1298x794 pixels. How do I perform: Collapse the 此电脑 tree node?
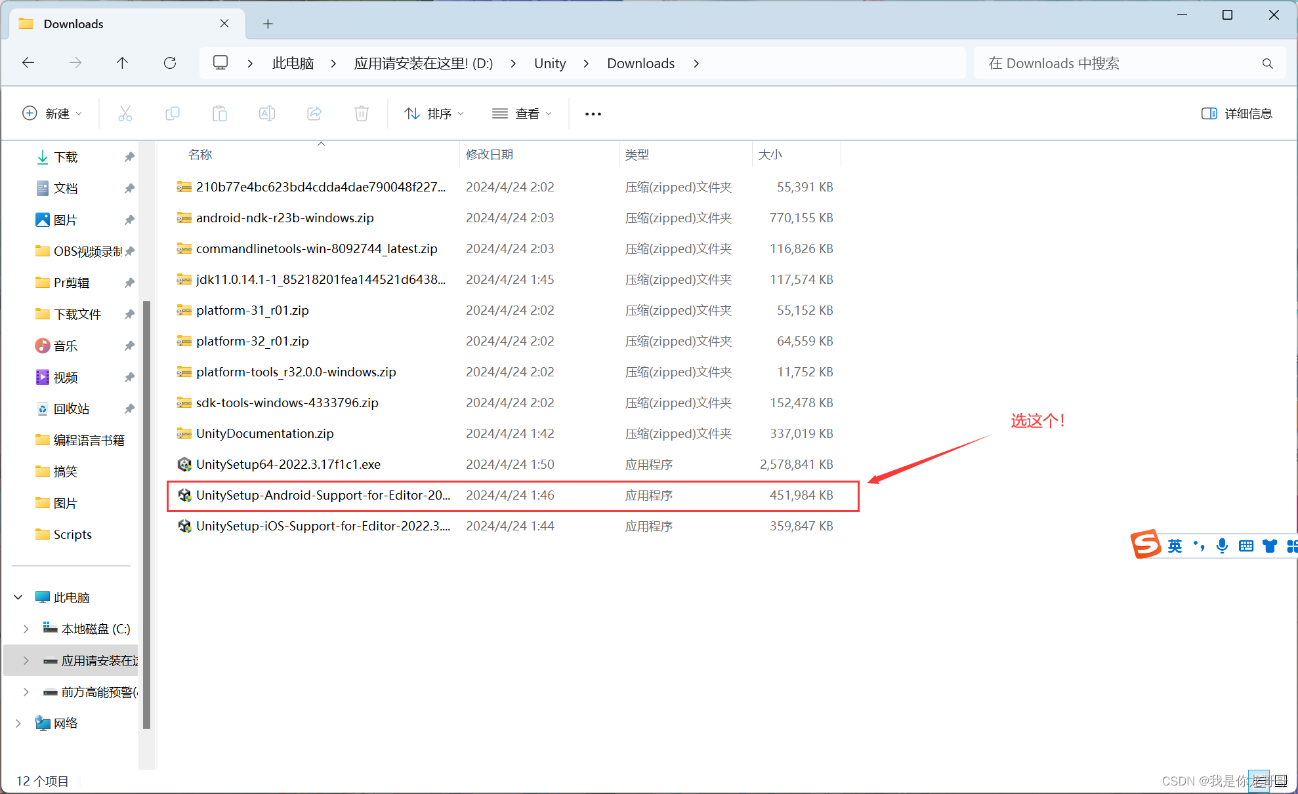tap(18, 597)
